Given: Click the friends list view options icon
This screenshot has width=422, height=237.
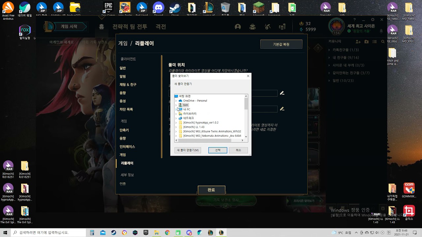Looking at the screenshot, I should 375,41.
